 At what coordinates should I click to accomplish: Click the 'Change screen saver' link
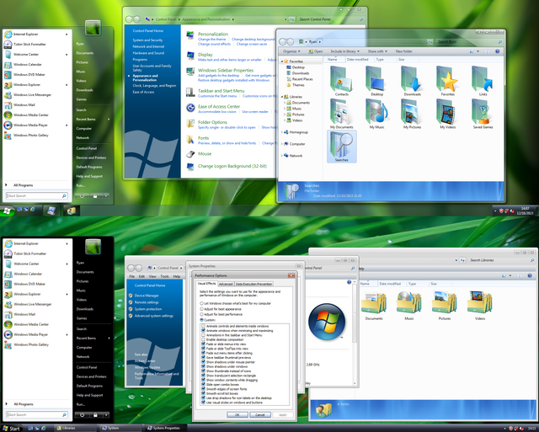[x=252, y=44]
